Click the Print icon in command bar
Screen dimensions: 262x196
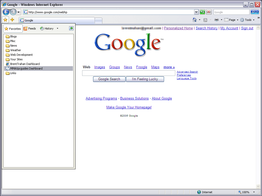[217, 20]
